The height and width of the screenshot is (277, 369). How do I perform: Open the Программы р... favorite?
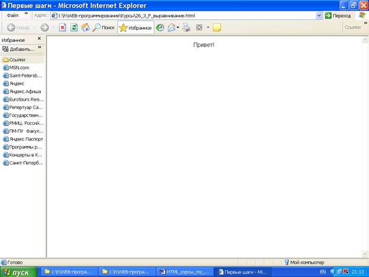tap(22, 147)
